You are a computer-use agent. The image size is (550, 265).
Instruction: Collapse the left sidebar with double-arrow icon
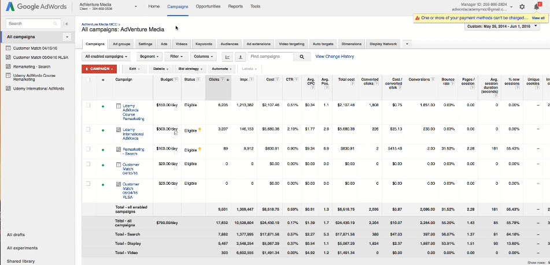(67, 24)
